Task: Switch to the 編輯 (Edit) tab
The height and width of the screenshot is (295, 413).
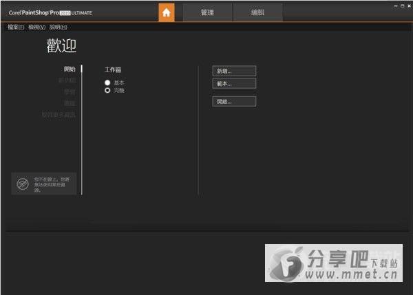Action: [x=257, y=12]
